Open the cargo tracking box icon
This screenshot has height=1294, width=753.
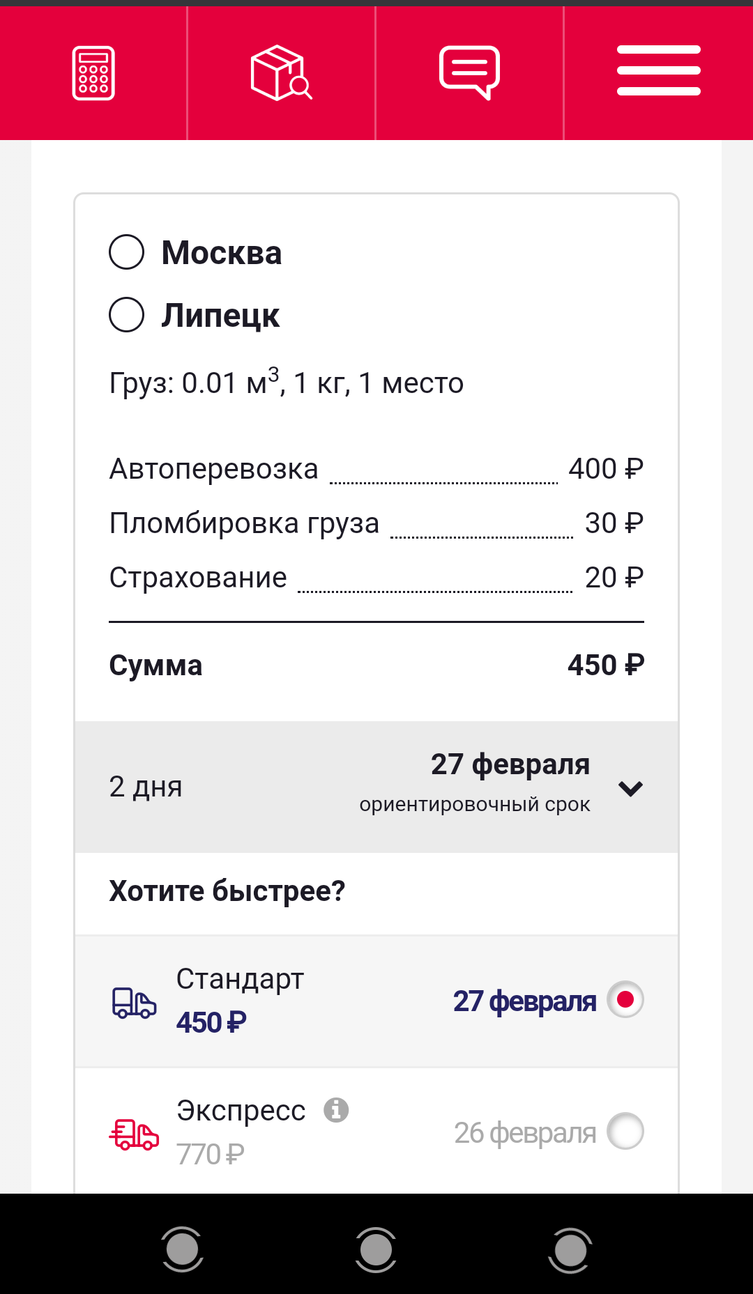(281, 73)
